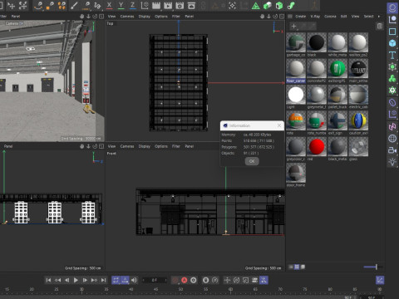
Task: Expand more Material Manager menus arrow
Action: tap(379, 17)
